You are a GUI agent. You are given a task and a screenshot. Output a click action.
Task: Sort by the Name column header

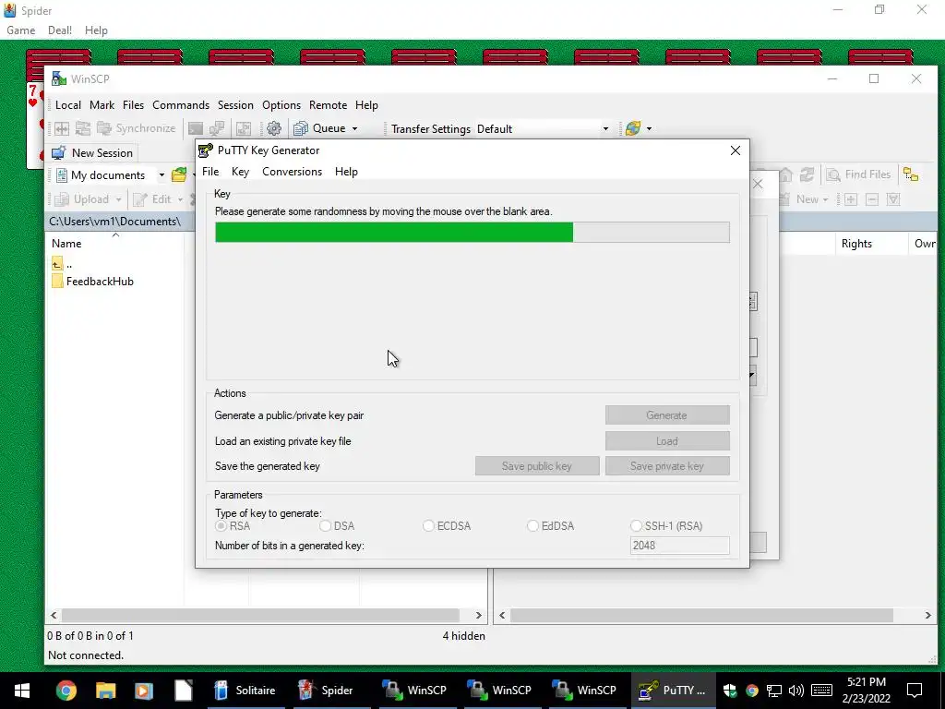click(114, 244)
